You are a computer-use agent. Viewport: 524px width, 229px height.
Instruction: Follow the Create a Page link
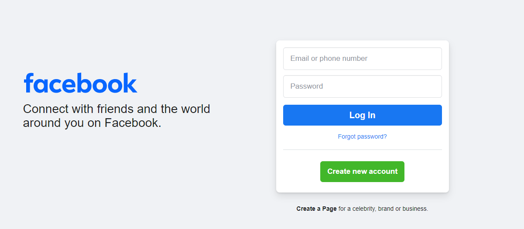(x=316, y=209)
